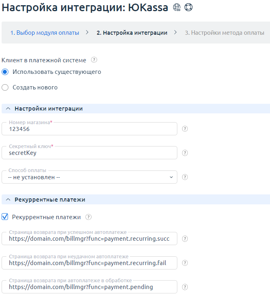This screenshot has height=295, width=270.
Task: Click help icon beside Способ оплаты dropdown
Action: pos(185,177)
